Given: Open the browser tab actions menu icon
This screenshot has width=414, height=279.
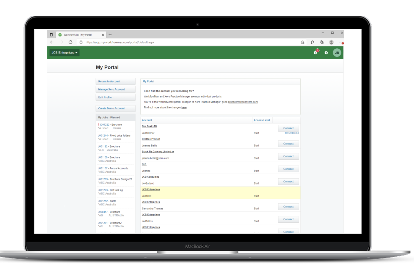Looking at the screenshot, I should 51,35.
